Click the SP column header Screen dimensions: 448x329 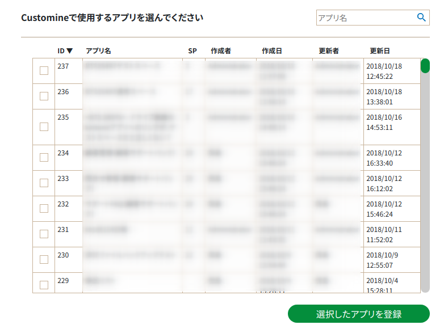[192, 51]
